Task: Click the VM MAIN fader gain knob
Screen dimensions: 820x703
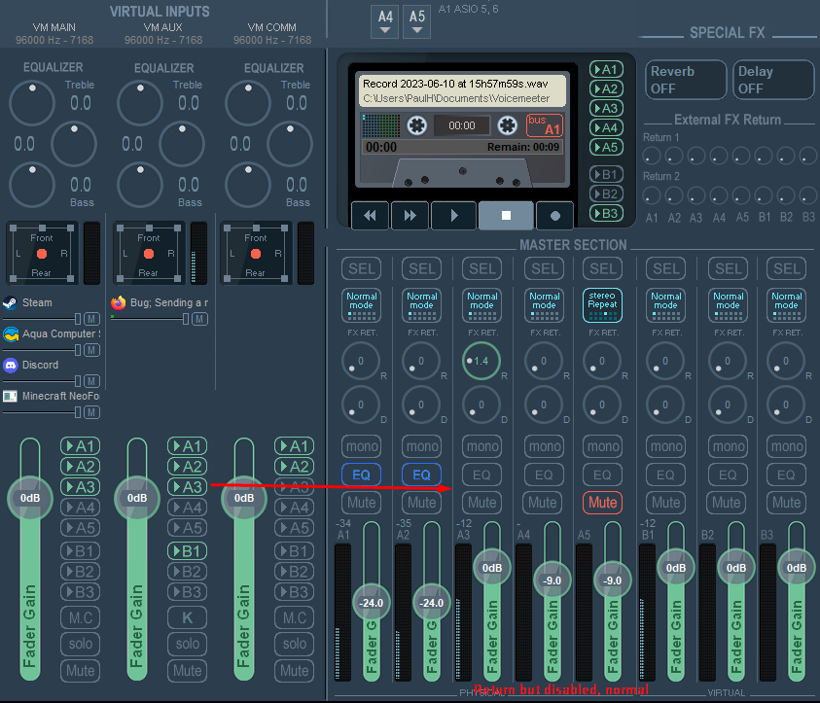Action: pyautogui.click(x=30, y=498)
